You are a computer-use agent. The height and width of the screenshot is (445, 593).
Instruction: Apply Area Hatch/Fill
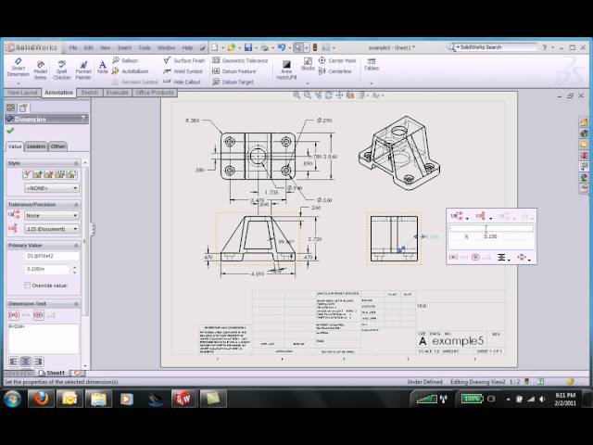tap(286, 70)
